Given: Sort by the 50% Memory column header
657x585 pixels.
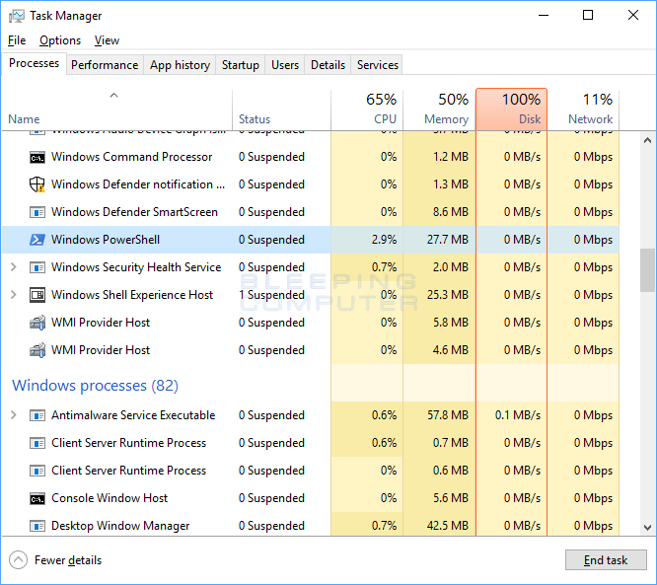Looking at the screenshot, I should click(x=439, y=110).
